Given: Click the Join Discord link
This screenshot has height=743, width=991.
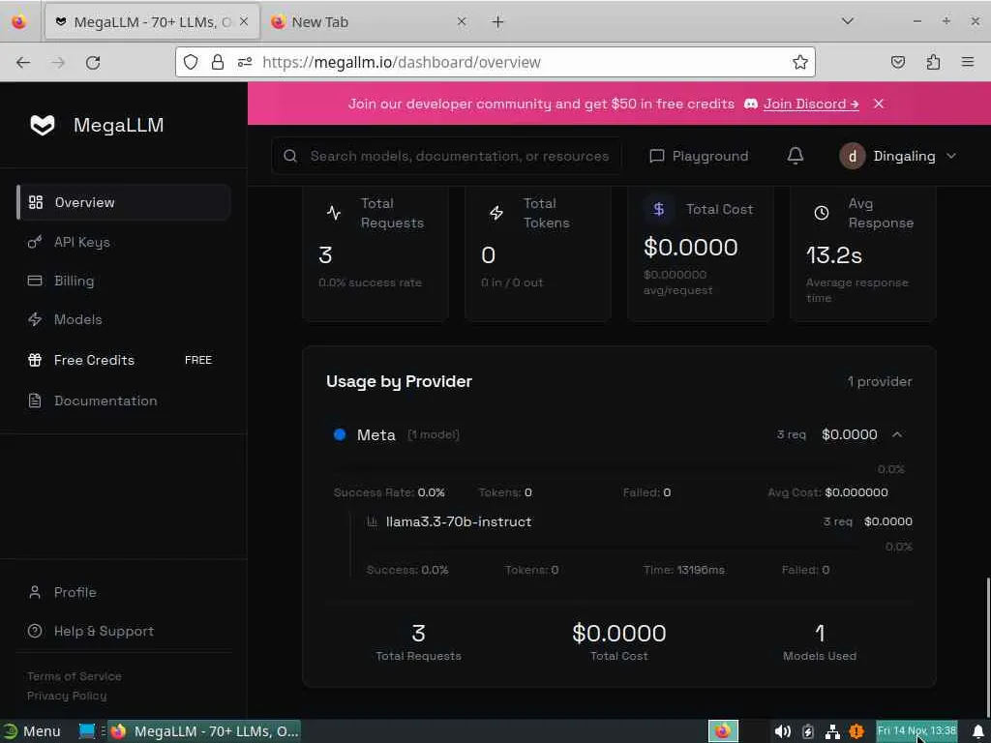Looking at the screenshot, I should [811, 104].
